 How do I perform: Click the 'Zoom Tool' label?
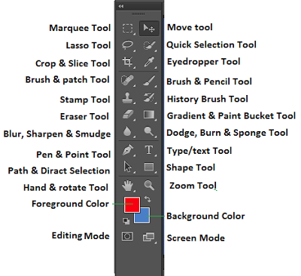click(x=193, y=186)
